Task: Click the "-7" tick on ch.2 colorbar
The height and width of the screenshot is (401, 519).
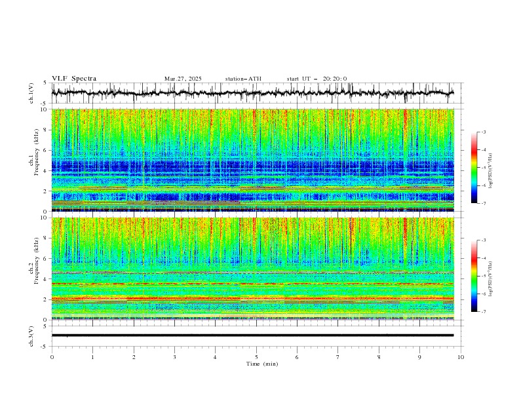Action: [x=484, y=312]
